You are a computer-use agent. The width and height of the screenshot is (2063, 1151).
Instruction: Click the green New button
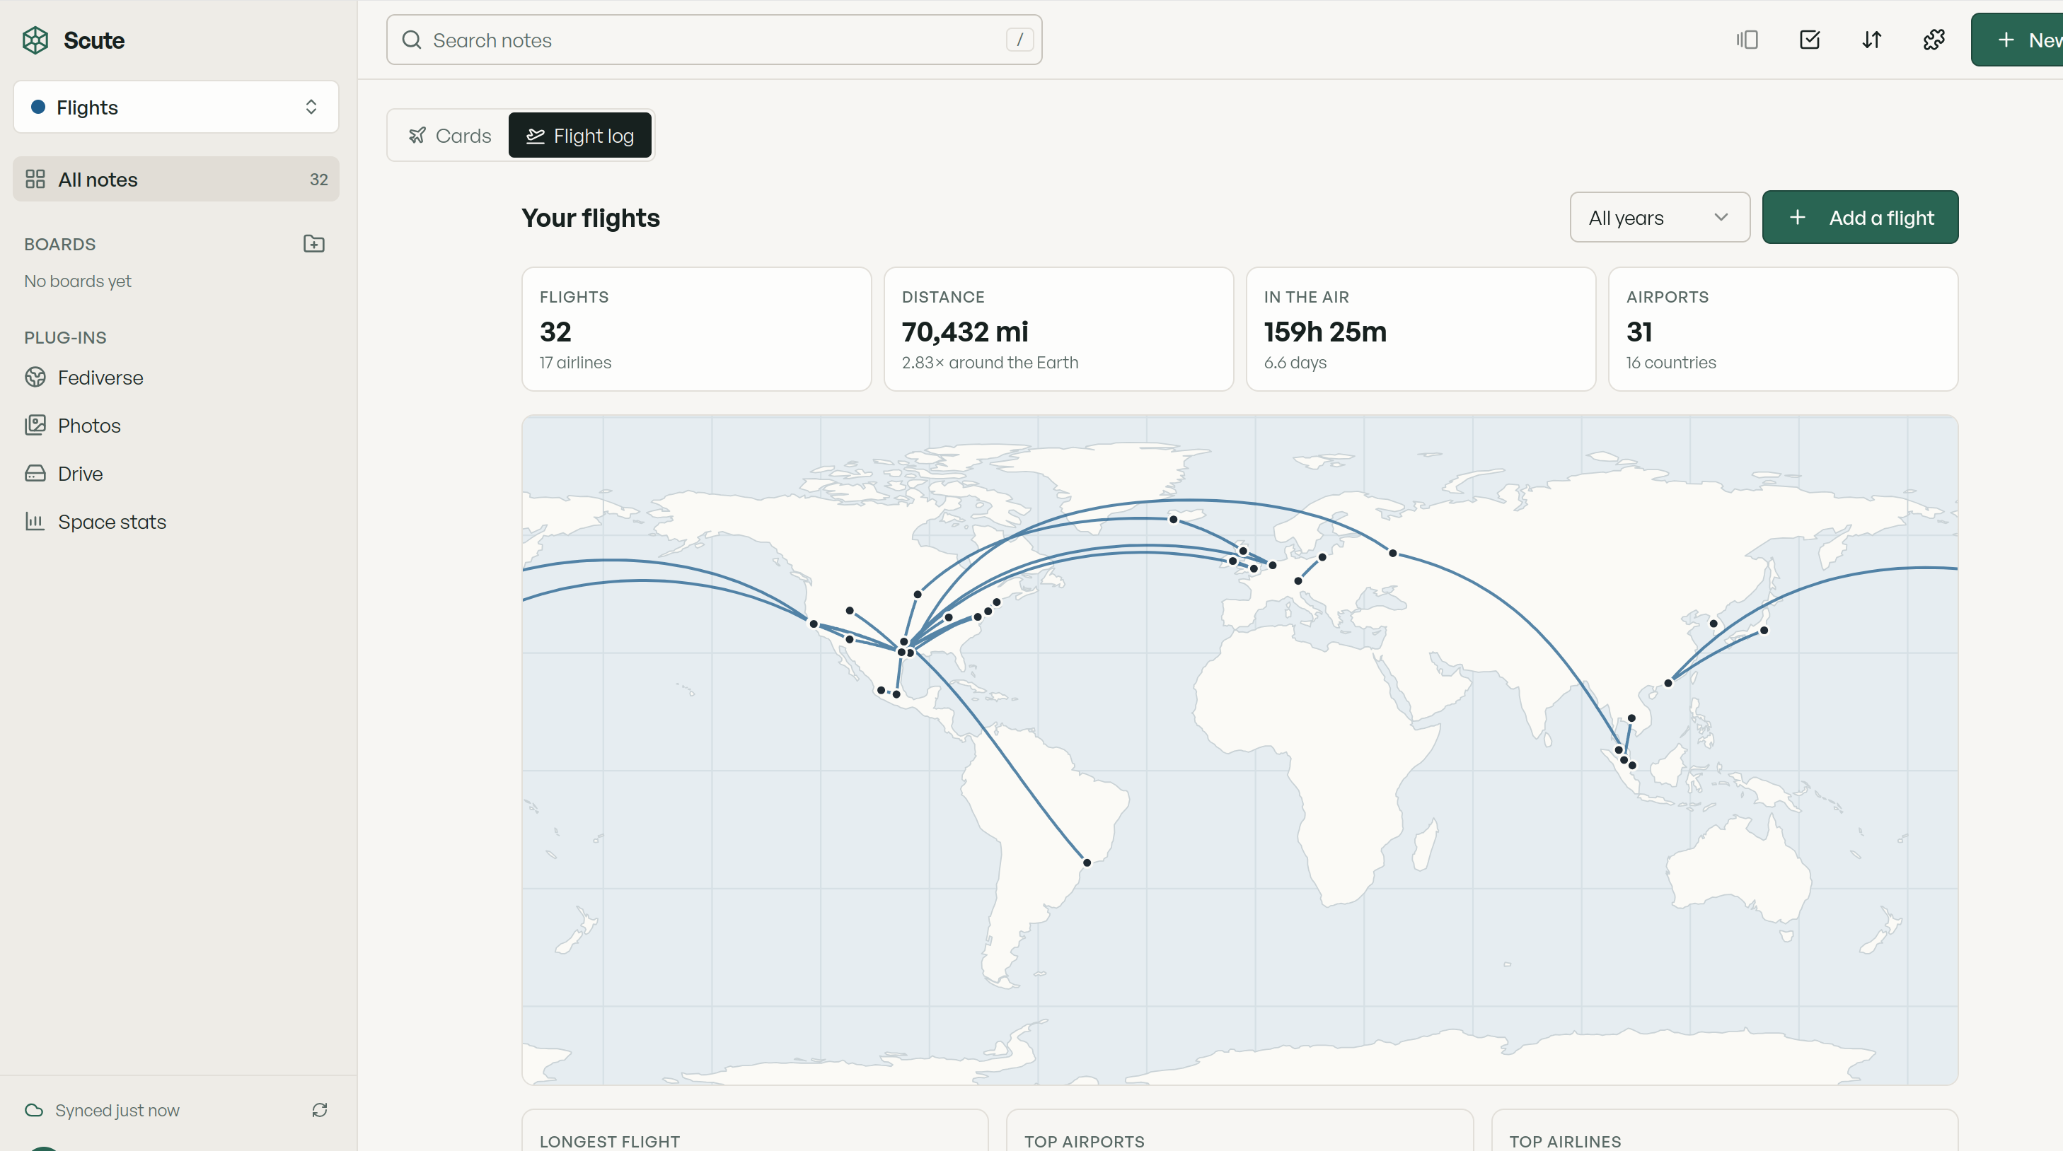[2017, 40]
